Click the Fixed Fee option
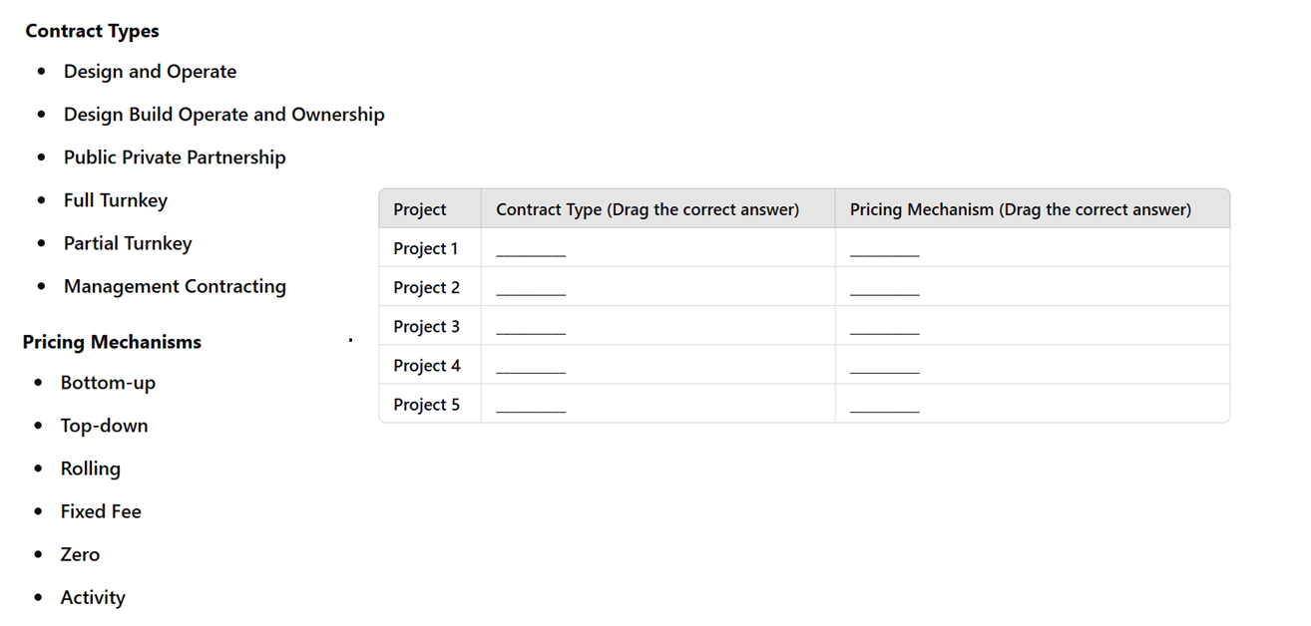 tap(101, 511)
